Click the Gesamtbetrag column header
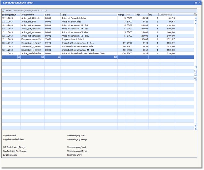This screenshot has height=170, width=204. [x=167, y=15]
